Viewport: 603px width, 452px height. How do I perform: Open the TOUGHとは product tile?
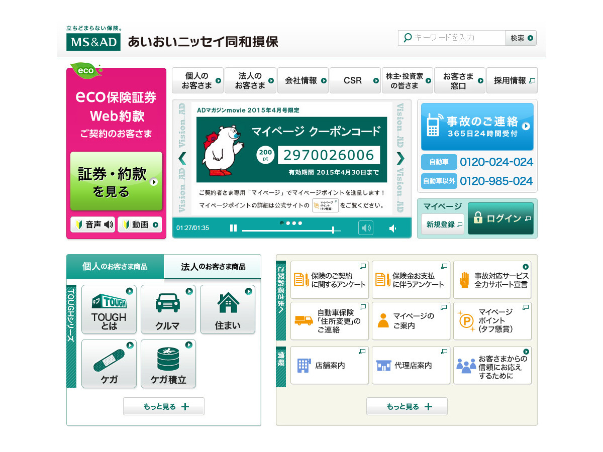pyautogui.click(x=109, y=309)
